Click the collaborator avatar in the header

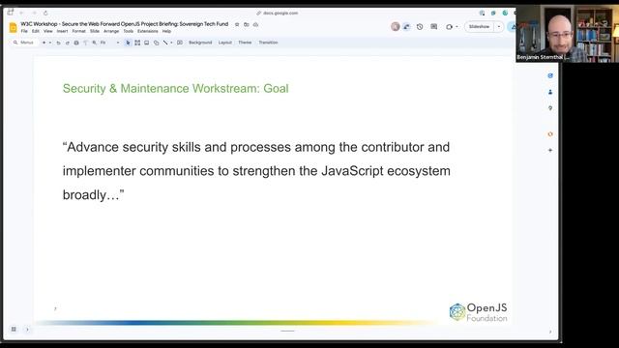[396, 26]
